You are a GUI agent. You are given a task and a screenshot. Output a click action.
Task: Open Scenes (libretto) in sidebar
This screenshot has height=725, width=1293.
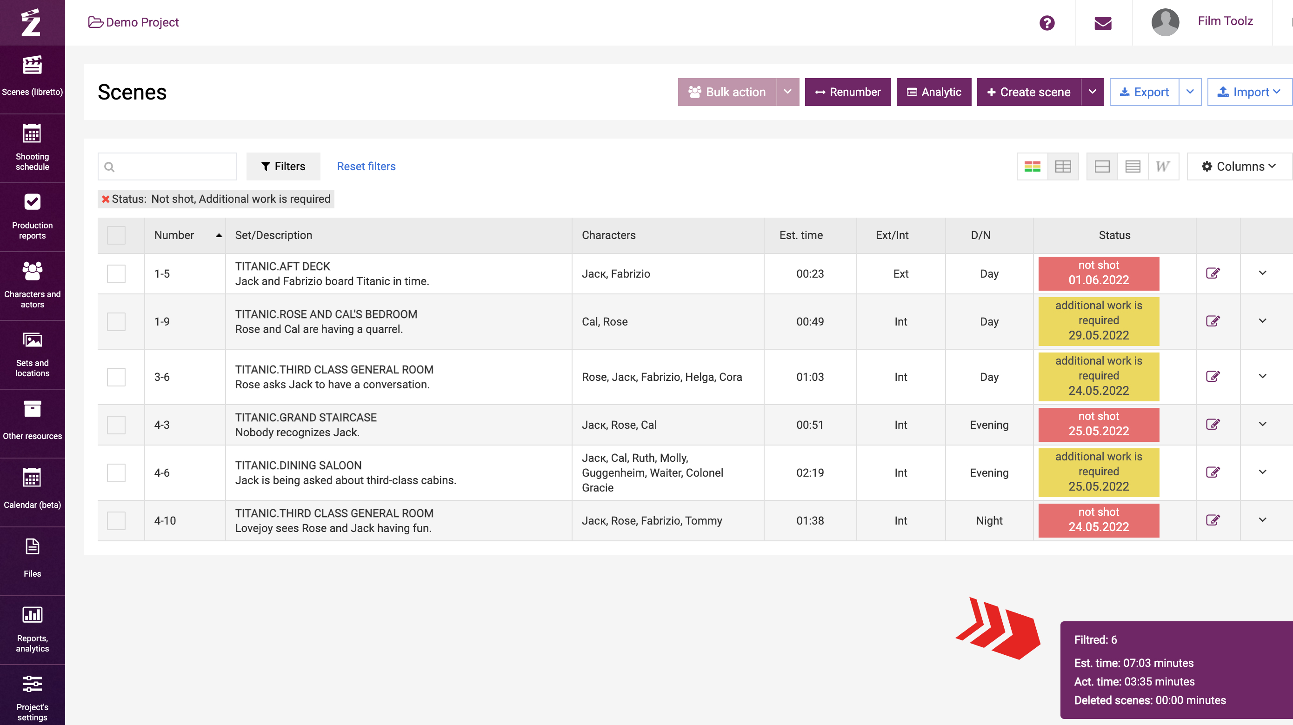point(32,79)
